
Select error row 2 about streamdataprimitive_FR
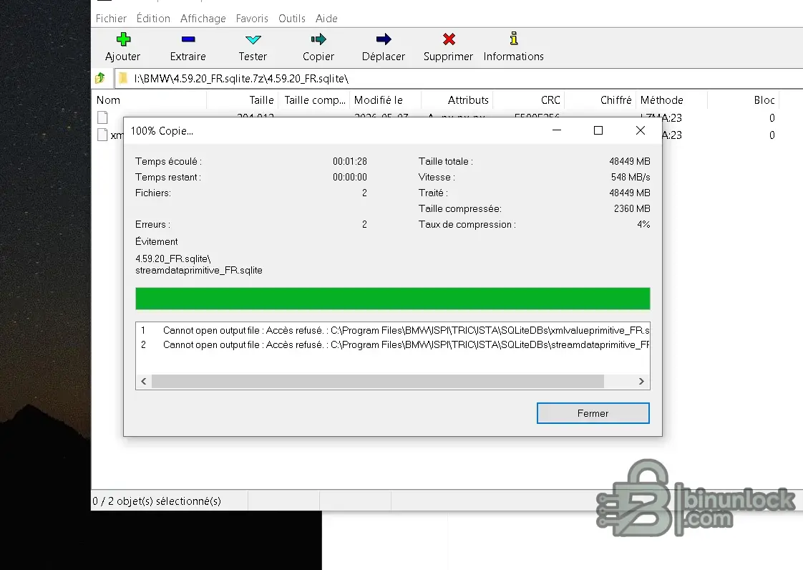pyautogui.click(x=393, y=345)
